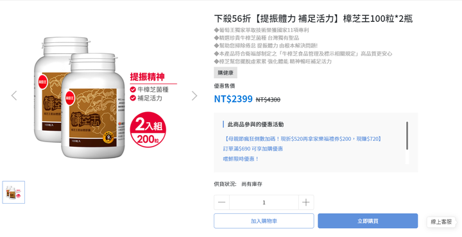Image resolution: width=462 pixels, height=237 pixels.
Task: Click the NT$2399 sale price
Action: tap(233, 99)
